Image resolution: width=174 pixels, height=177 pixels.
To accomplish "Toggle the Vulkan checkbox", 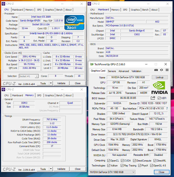I will tap(108, 166).
